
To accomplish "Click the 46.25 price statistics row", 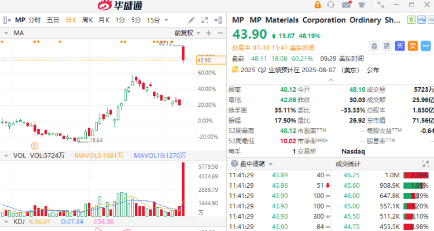I will click(382, 175).
